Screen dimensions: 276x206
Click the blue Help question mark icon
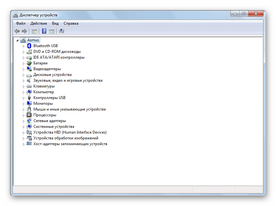coord(44,31)
